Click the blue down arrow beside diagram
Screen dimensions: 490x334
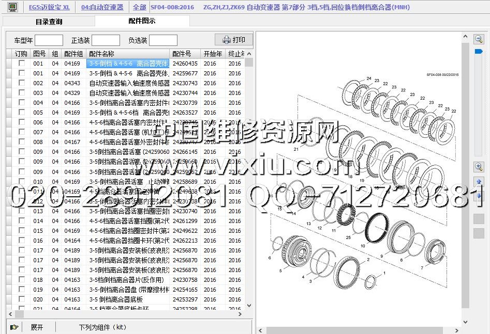[479, 197]
